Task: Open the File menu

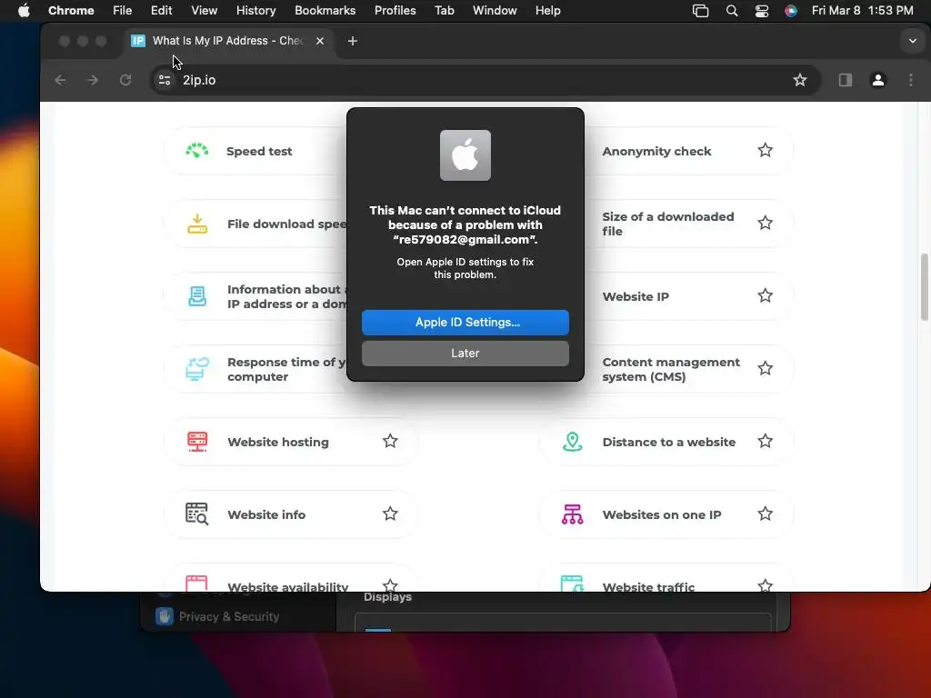Action: click(x=123, y=11)
